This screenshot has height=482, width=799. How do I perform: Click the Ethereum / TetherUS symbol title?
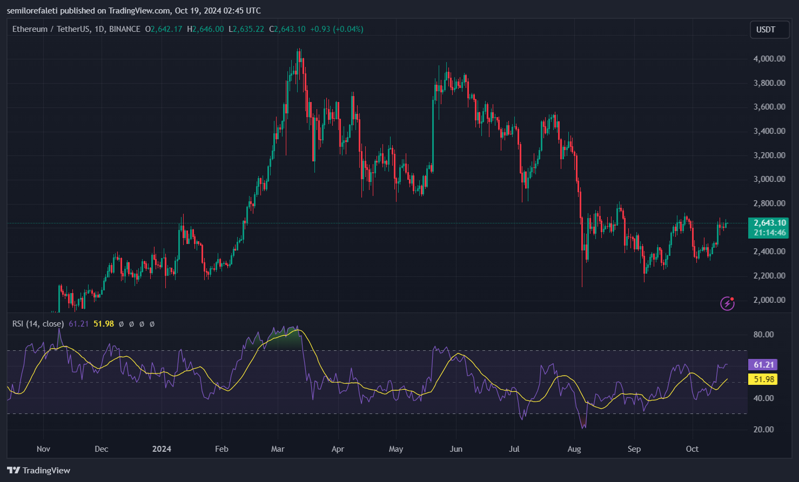pyautogui.click(x=51, y=29)
